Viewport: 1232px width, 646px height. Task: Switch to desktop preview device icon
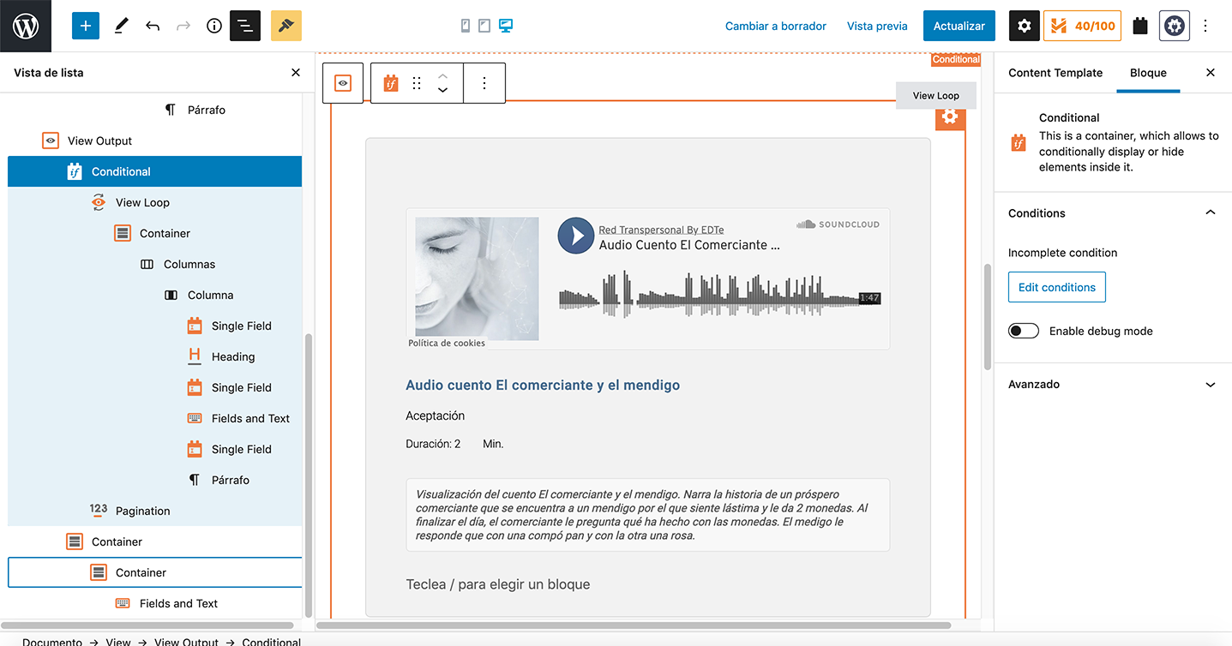505,26
